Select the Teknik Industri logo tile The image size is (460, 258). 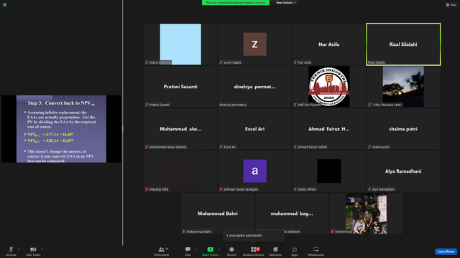point(329,87)
